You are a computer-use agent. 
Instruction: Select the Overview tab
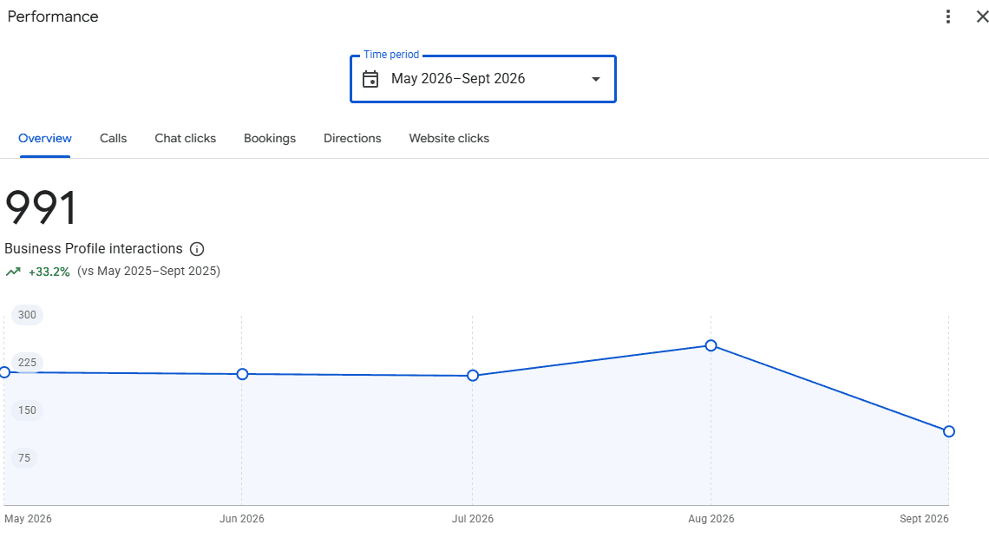tap(45, 138)
